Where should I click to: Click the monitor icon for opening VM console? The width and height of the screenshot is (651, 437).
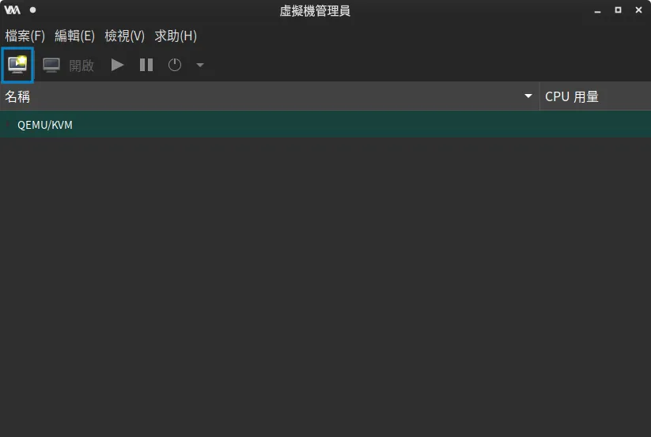(x=51, y=65)
